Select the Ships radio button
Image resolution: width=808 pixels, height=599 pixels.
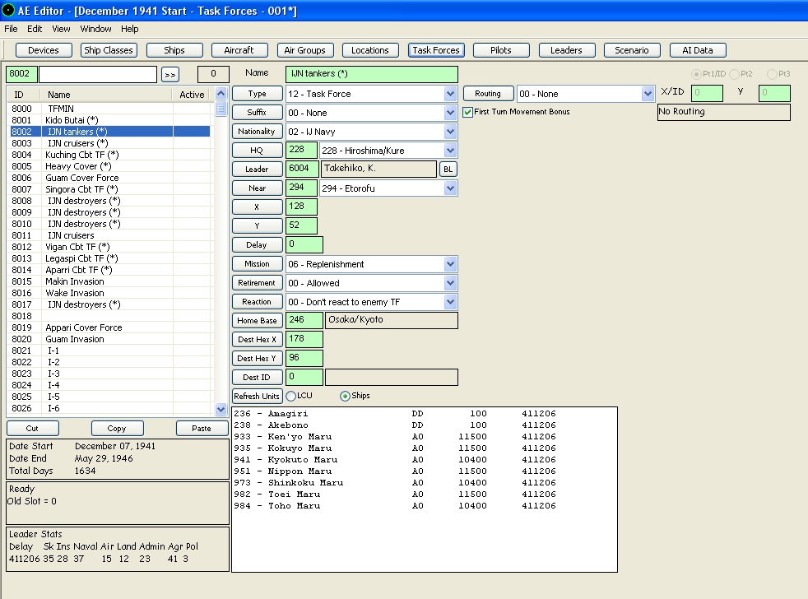345,396
